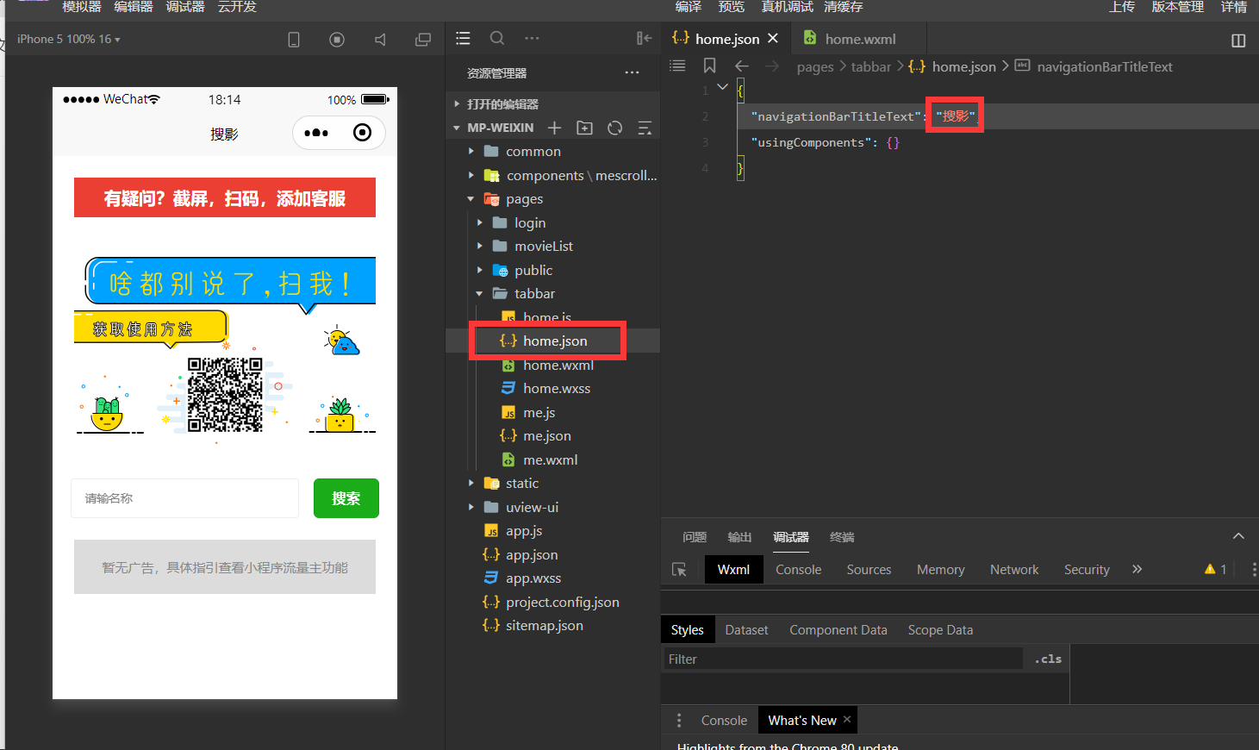Open the warnings indicator showing 1
The height and width of the screenshot is (750, 1259).
click(1215, 569)
